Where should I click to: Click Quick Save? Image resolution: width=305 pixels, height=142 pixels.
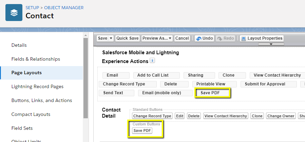click(x=128, y=38)
